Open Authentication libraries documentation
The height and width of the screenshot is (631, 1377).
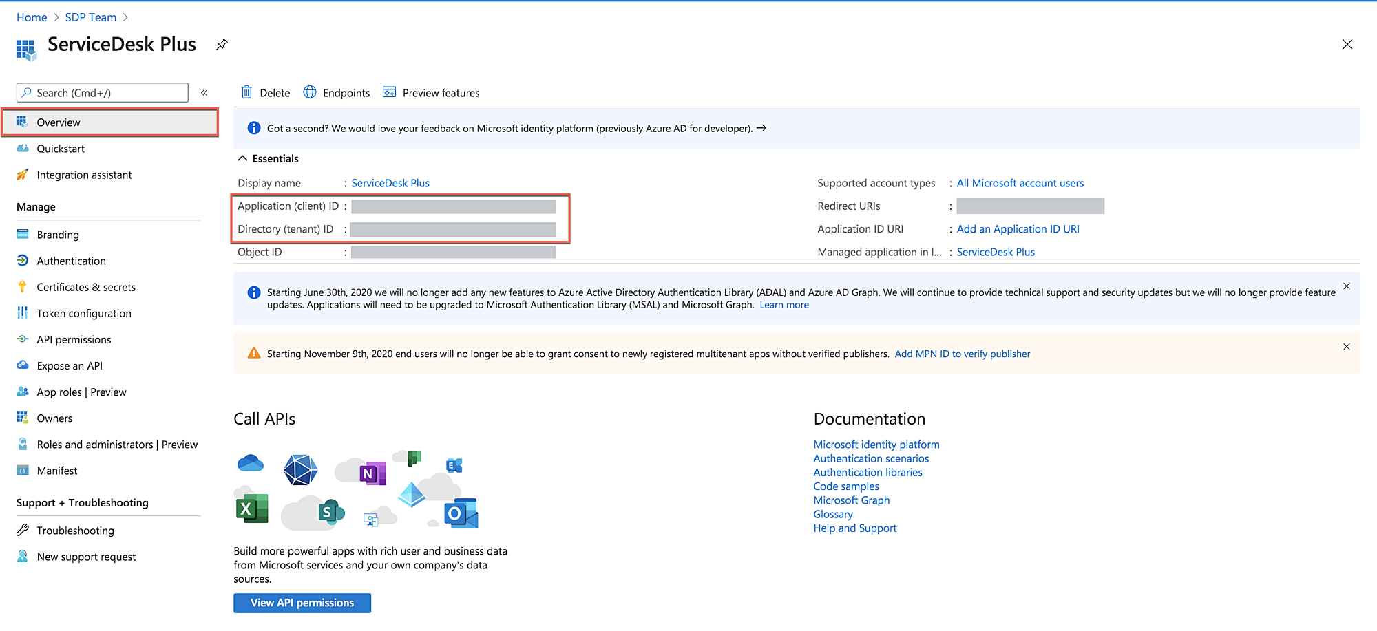(868, 472)
